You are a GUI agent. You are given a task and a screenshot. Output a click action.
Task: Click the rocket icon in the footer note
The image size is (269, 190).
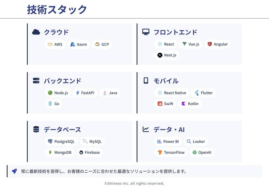[x=14, y=171]
